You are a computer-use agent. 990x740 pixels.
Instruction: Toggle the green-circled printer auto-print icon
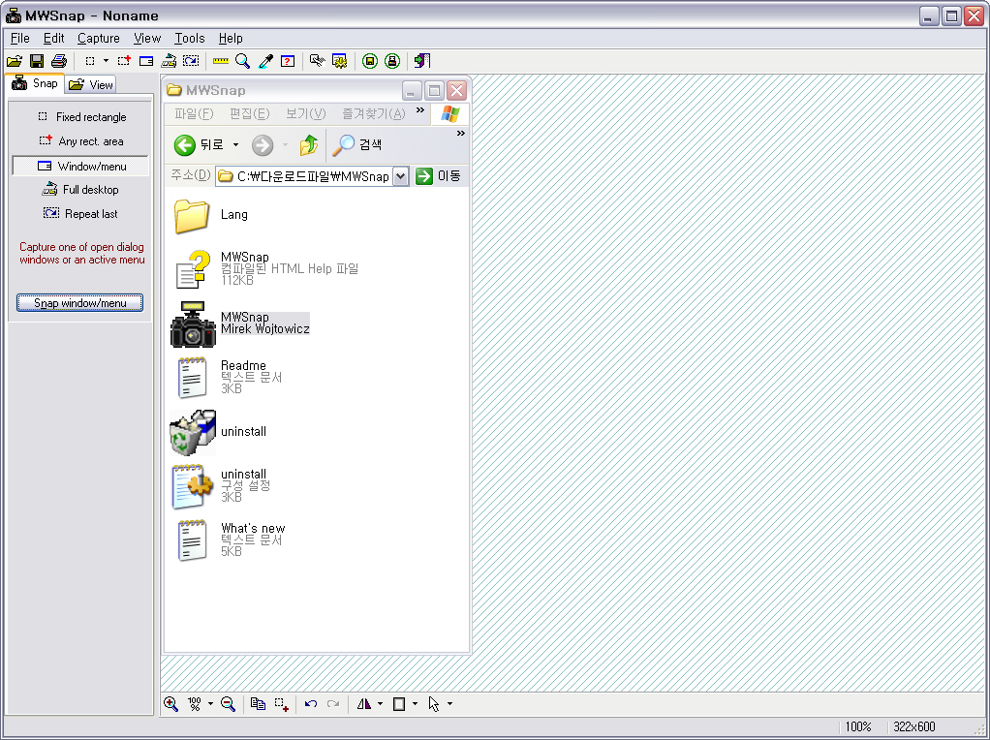392,61
